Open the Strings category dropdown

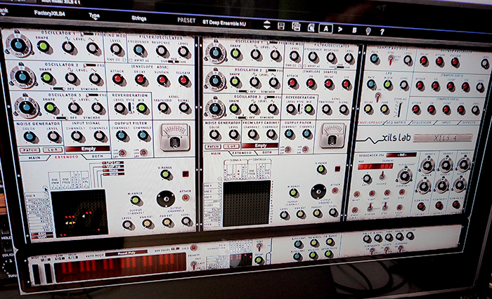[139, 18]
